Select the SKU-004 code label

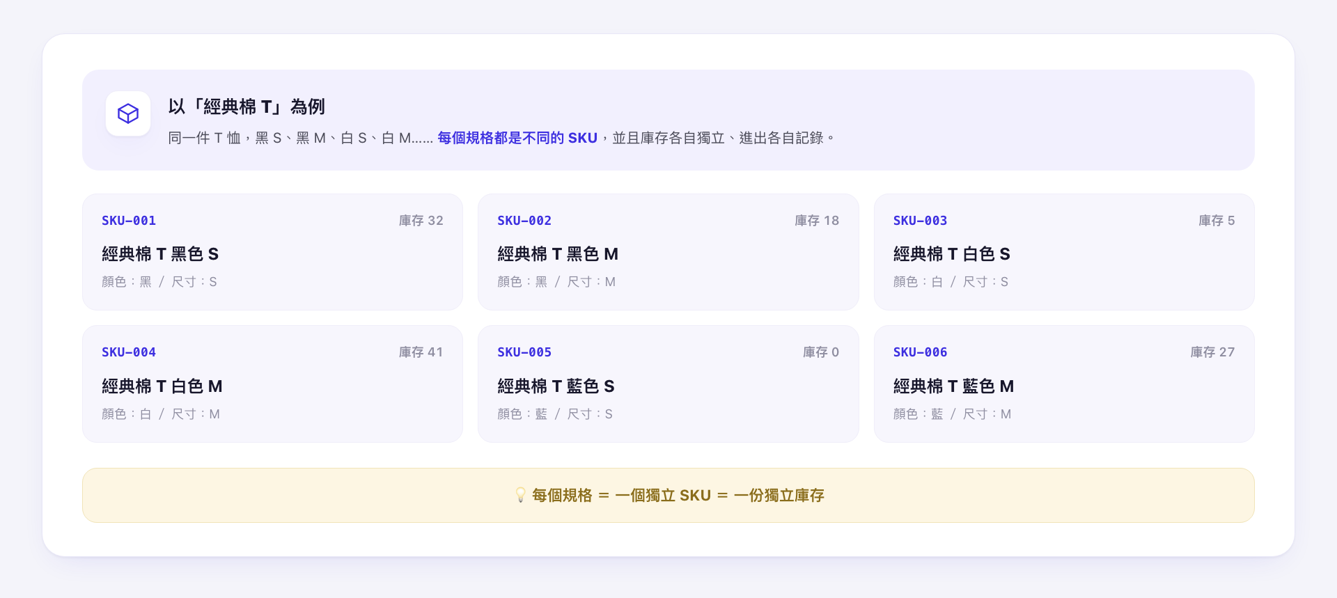coord(129,352)
